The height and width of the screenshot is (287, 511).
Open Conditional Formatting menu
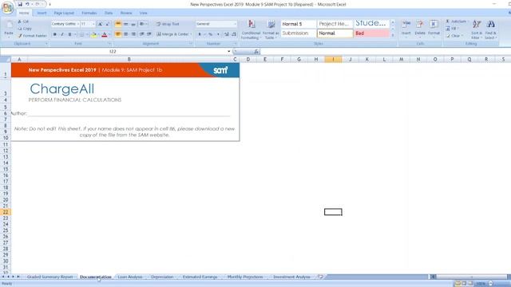[251, 29]
